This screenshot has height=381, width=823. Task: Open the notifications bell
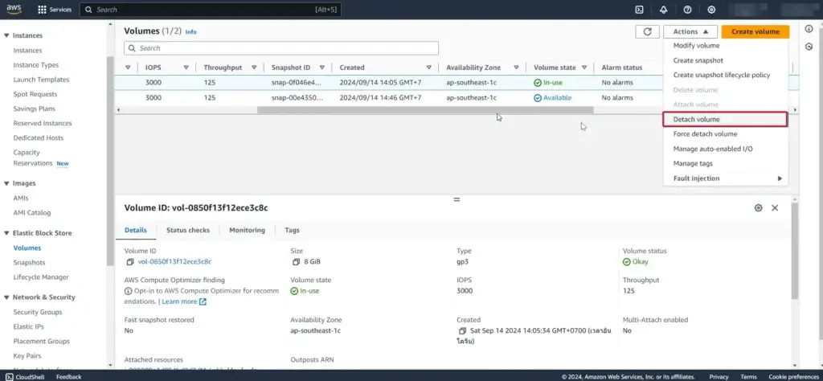(x=663, y=10)
